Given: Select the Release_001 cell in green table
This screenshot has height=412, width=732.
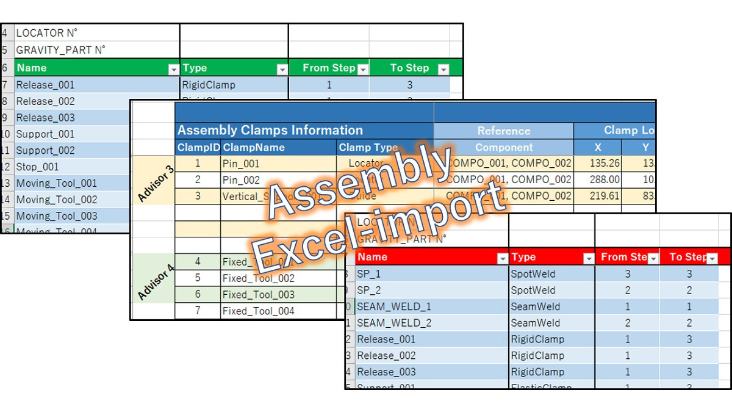Looking at the screenshot, I should pyautogui.click(x=96, y=85).
